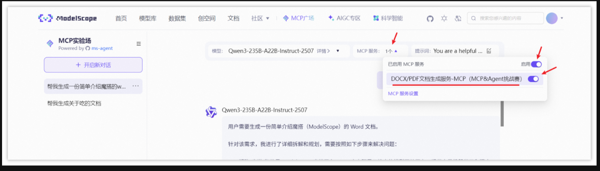The height and width of the screenshot is (171, 600).
Task: Open the MCP 服务设置 link
Action: click(403, 93)
